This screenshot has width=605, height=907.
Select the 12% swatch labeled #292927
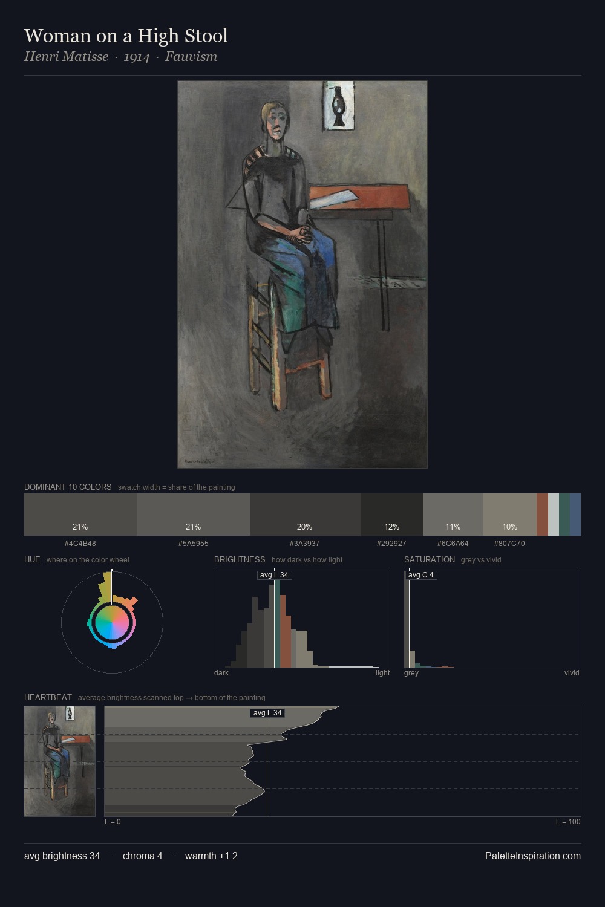(x=392, y=515)
